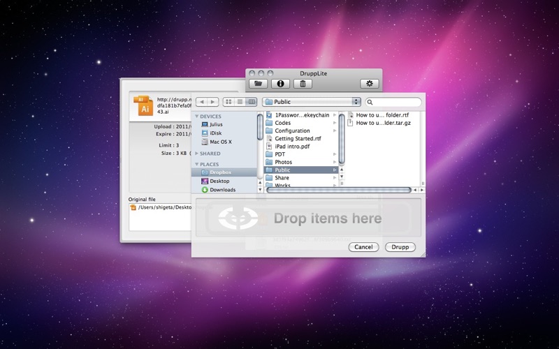Click the Downloads green arrow icon
Viewport: 559px width, 349px height.
pyautogui.click(x=205, y=190)
